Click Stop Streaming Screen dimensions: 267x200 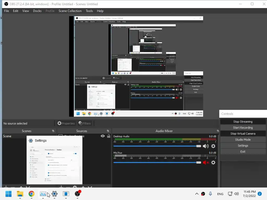[243, 122]
